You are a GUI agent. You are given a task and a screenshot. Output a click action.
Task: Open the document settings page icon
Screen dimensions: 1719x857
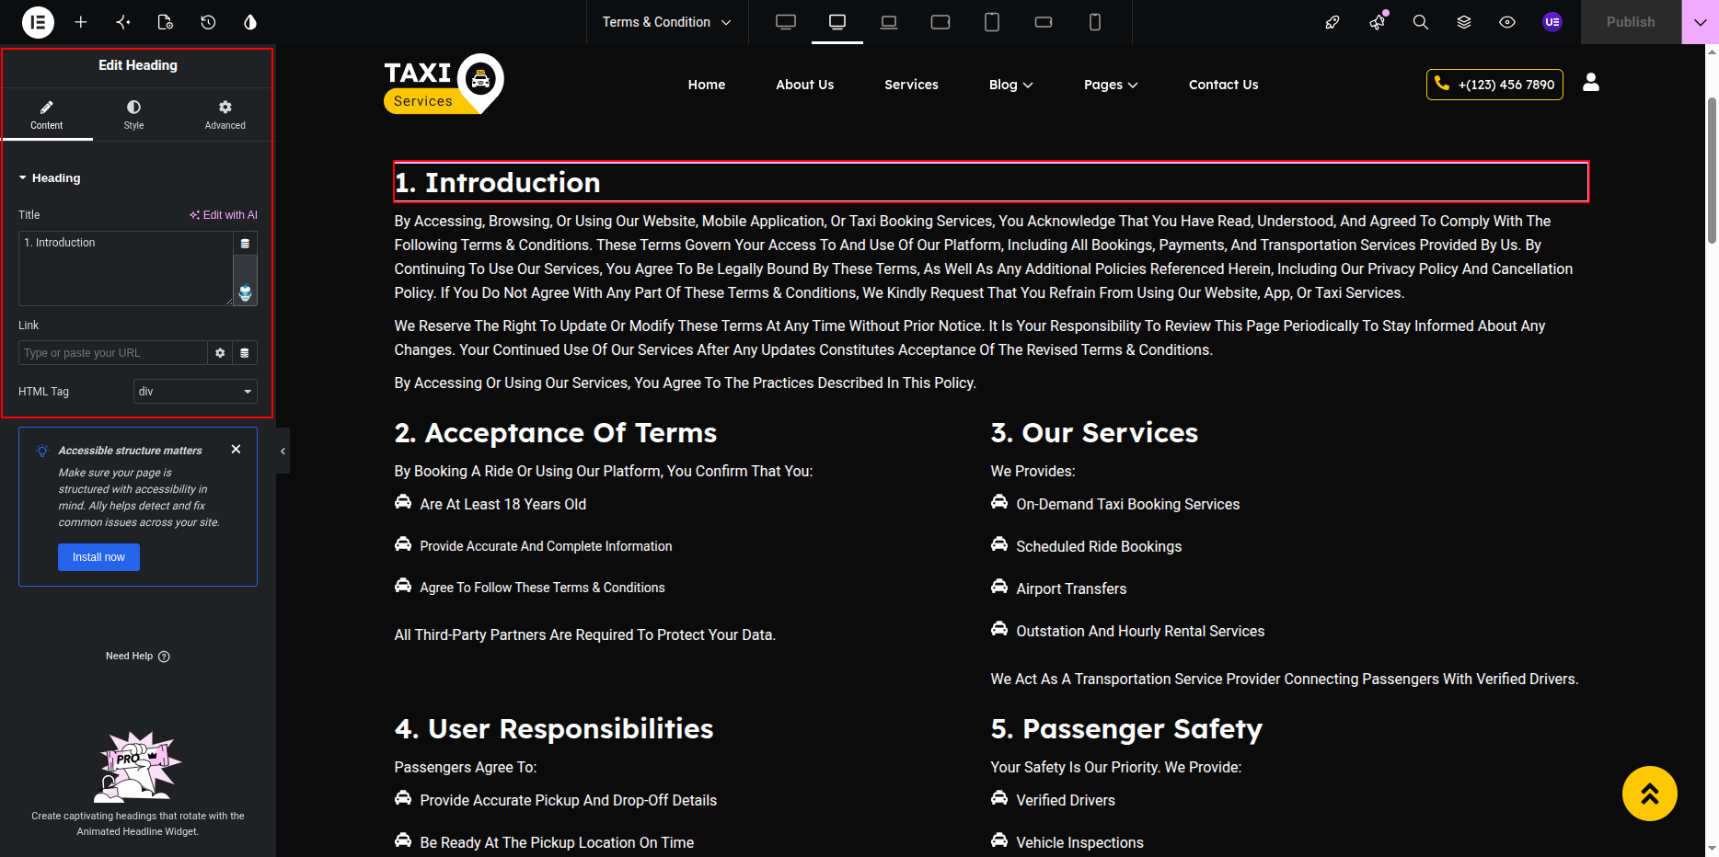166,22
